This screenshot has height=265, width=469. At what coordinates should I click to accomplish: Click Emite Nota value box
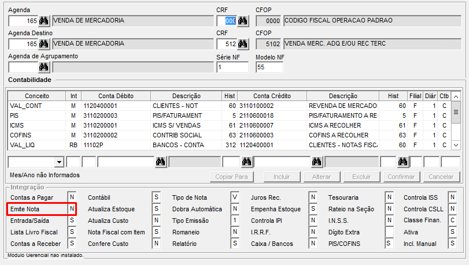pos(72,208)
